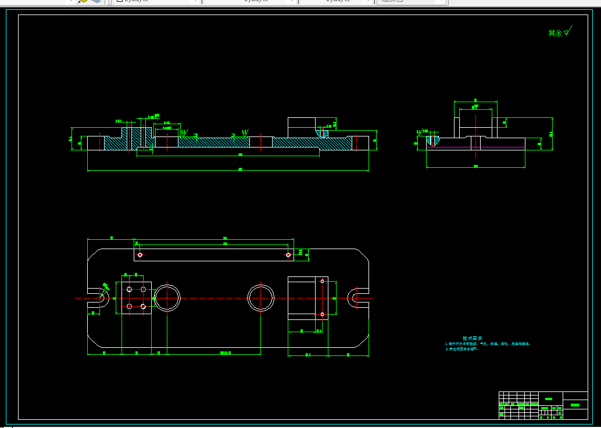This screenshot has height=428, width=601.
Task: Select the left large double circle in plan view
Action: [x=167, y=298]
